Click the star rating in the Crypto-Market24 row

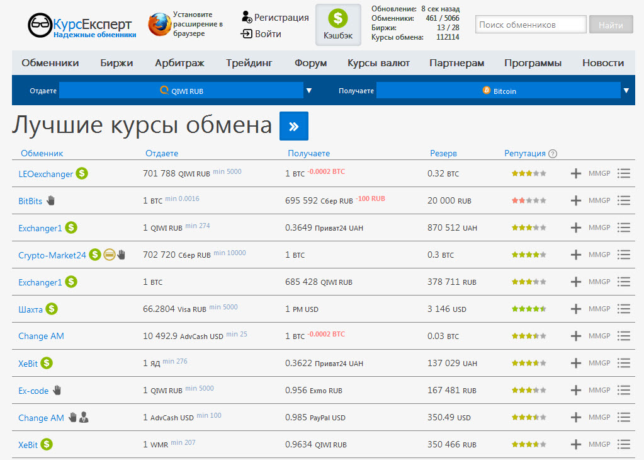click(x=528, y=255)
